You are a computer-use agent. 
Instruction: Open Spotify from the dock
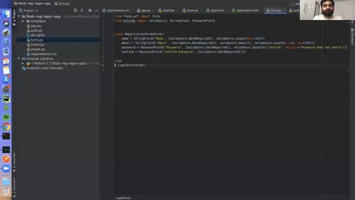click(x=6, y=117)
